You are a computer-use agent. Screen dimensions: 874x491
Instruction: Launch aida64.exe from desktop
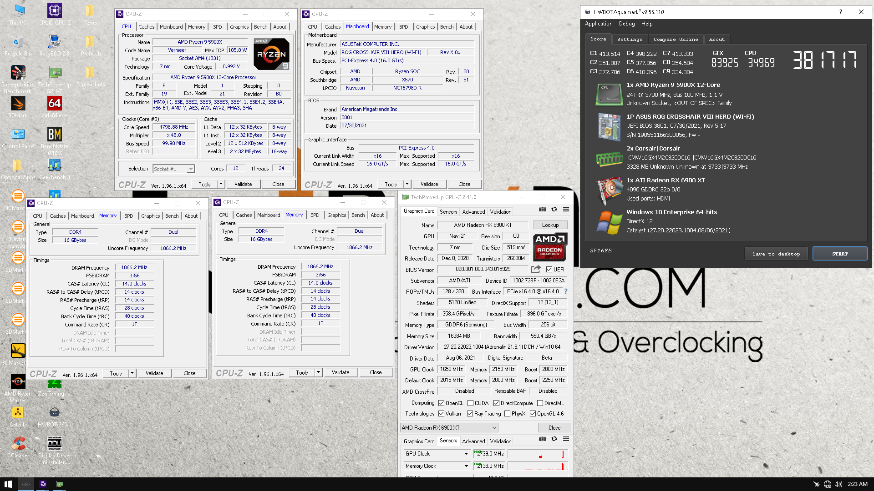tap(54, 107)
